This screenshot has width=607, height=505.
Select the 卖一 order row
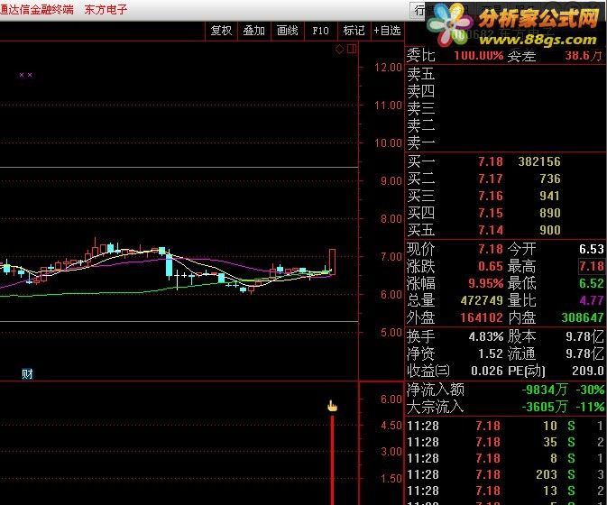pos(506,142)
